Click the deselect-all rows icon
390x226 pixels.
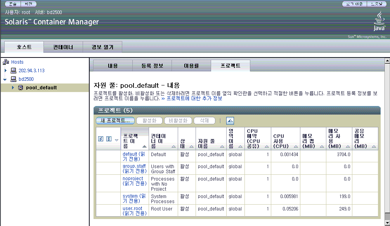[109, 139]
